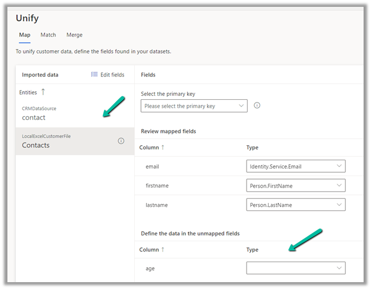The height and width of the screenshot is (289, 371).
Task: Switch to the Merge tab
Action: (x=74, y=35)
